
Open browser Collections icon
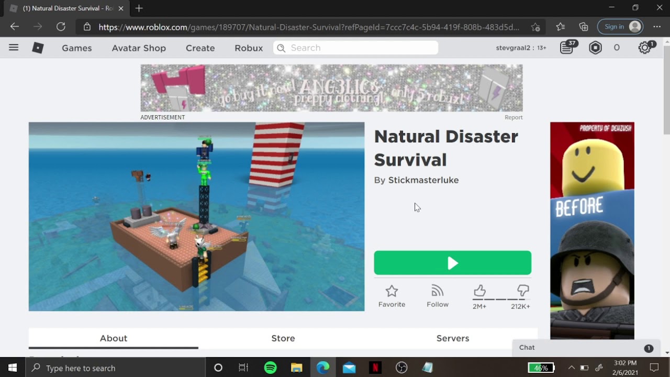[584, 27]
